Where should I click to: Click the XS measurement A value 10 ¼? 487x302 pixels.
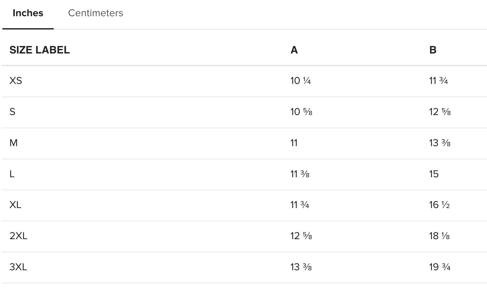pos(301,80)
